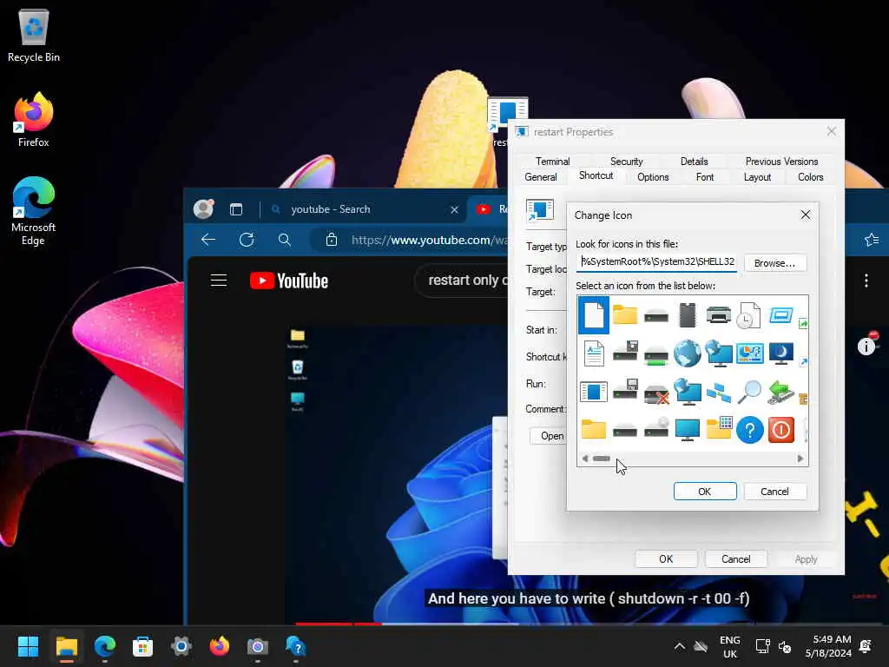
Task: Click the Edge address bar URL
Action: point(429,240)
